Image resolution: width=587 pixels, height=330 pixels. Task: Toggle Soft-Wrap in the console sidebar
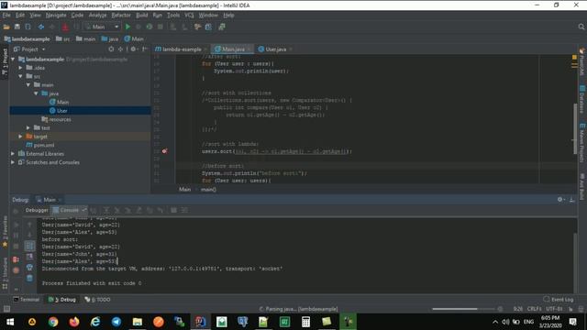tap(29, 246)
